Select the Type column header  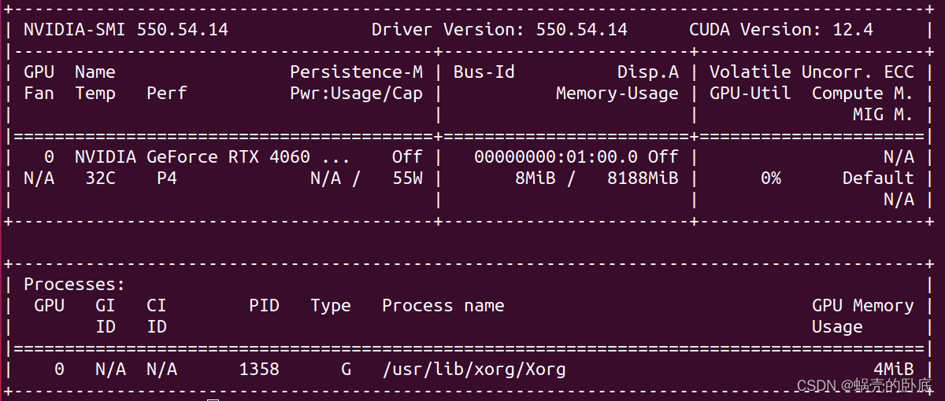click(x=331, y=306)
